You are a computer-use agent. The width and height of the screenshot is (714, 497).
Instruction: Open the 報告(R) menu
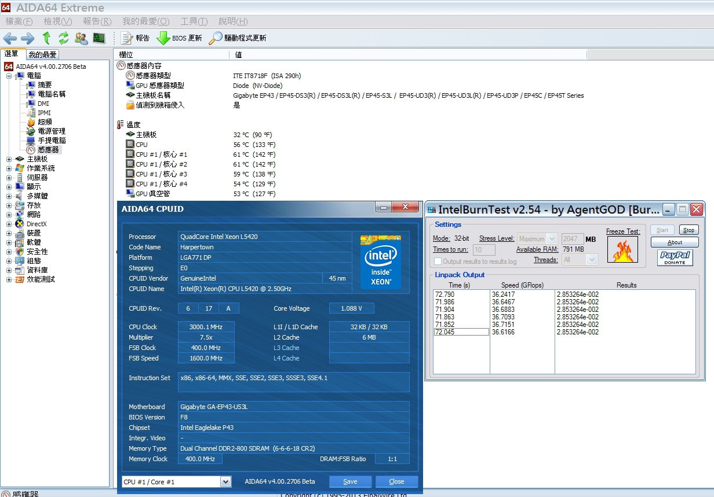coord(97,21)
